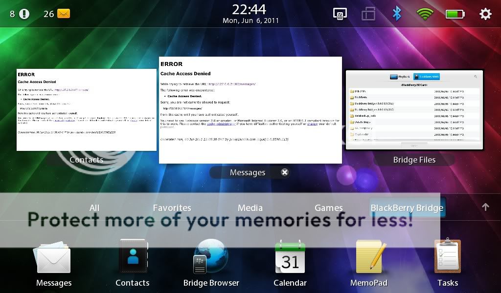Tap the Bluetooth status icon
The image size is (501, 293).
pos(397,14)
